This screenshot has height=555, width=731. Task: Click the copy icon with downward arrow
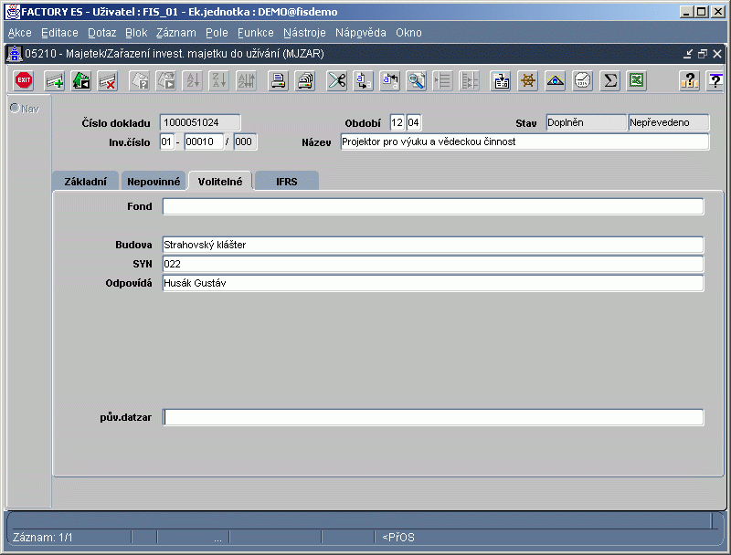coord(363,80)
